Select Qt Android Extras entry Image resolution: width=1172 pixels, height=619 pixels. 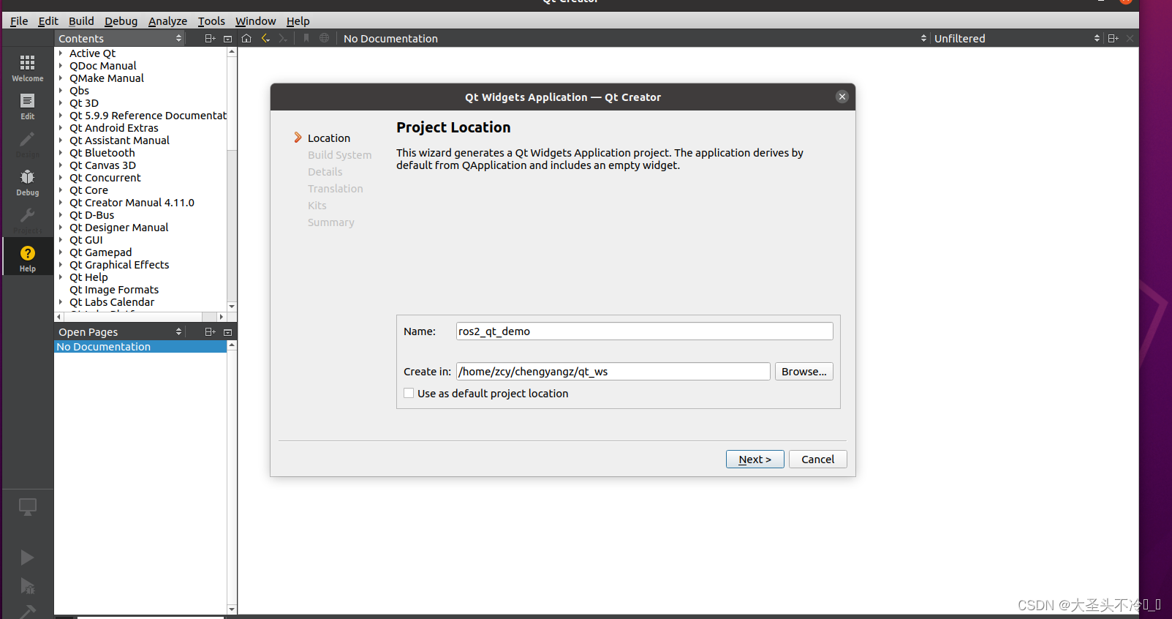coord(114,127)
